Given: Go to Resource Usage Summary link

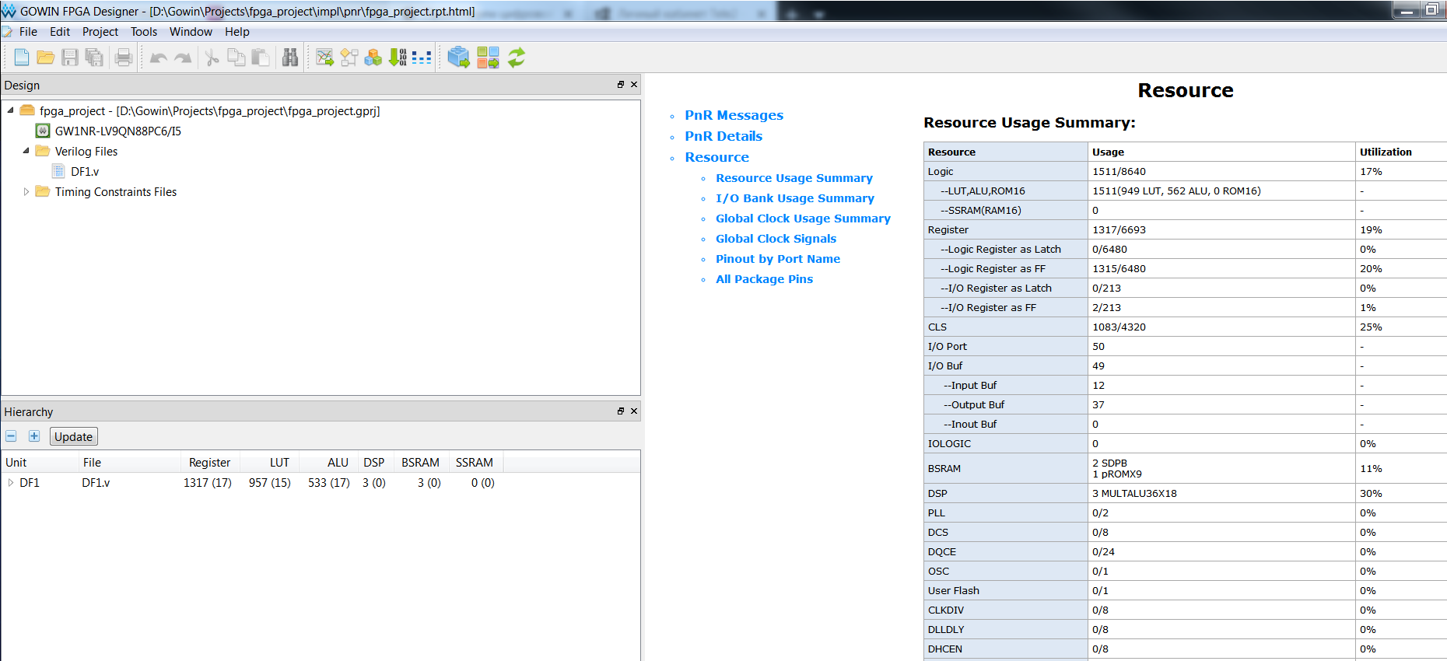Looking at the screenshot, I should (794, 178).
